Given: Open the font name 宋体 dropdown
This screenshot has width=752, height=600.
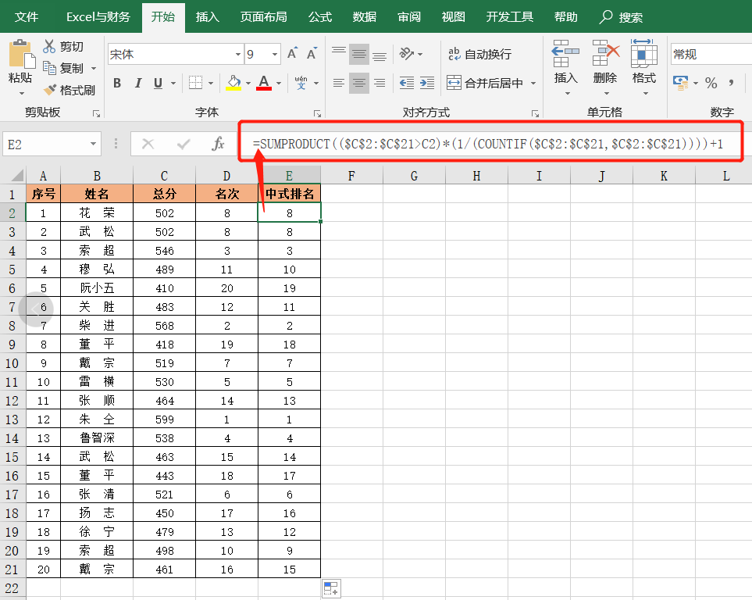Looking at the screenshot, I should click(x=238, y=55).
